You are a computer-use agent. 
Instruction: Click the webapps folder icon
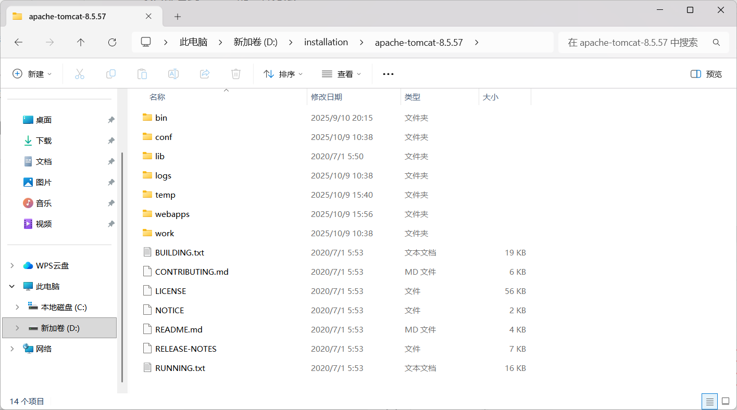147,214
